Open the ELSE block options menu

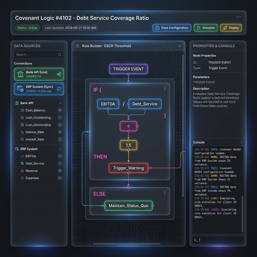tap(165, 193)
